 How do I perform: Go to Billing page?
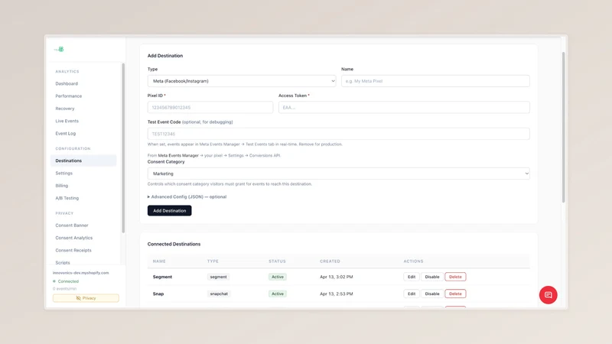tap(62, 186)
